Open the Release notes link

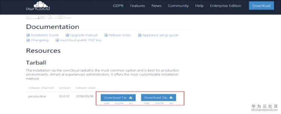(x=118, y=35)
